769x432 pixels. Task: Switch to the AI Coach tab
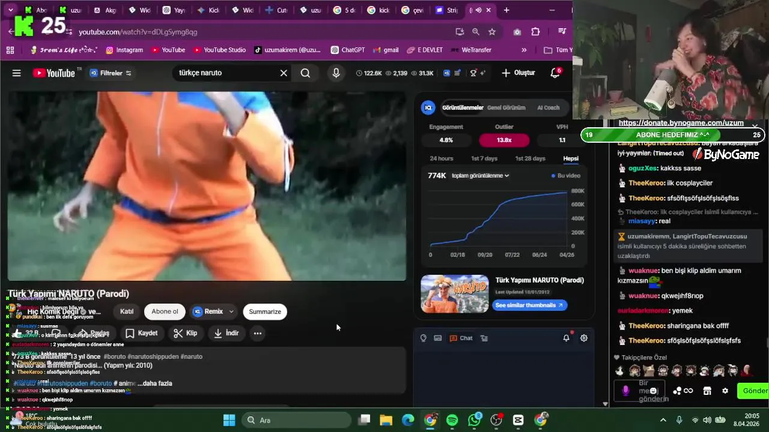pos(548,107)
